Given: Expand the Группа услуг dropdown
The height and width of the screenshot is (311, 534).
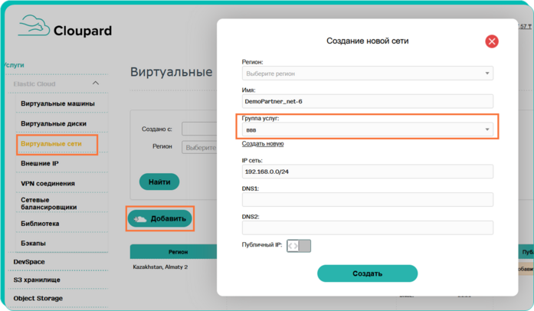Looking at the screenshot, I should tap(367, 130).
